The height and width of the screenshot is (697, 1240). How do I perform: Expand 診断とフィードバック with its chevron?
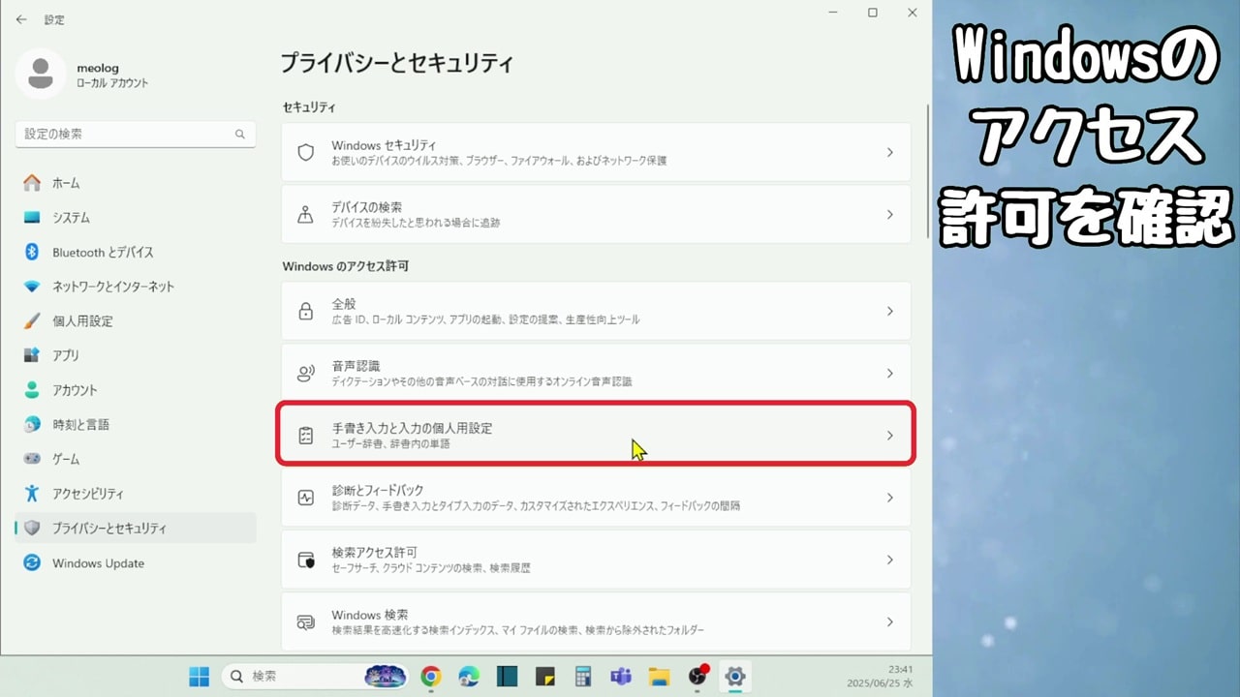pyautogui.click(x=890, y=498)
